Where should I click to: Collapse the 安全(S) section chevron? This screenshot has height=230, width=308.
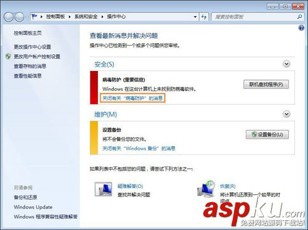[x=286, y=64]
